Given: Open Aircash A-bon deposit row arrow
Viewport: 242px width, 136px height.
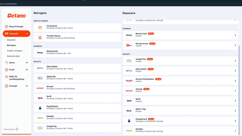Looking at the screenshot, I should [235, 45].
